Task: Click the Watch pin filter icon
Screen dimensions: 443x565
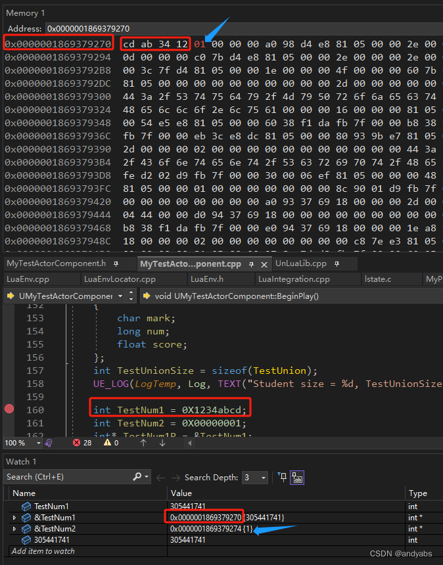Action: click(x=283, y=477)
